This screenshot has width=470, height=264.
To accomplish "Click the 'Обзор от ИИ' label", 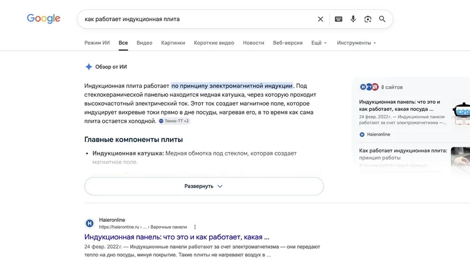I will [x=111, y=67].
